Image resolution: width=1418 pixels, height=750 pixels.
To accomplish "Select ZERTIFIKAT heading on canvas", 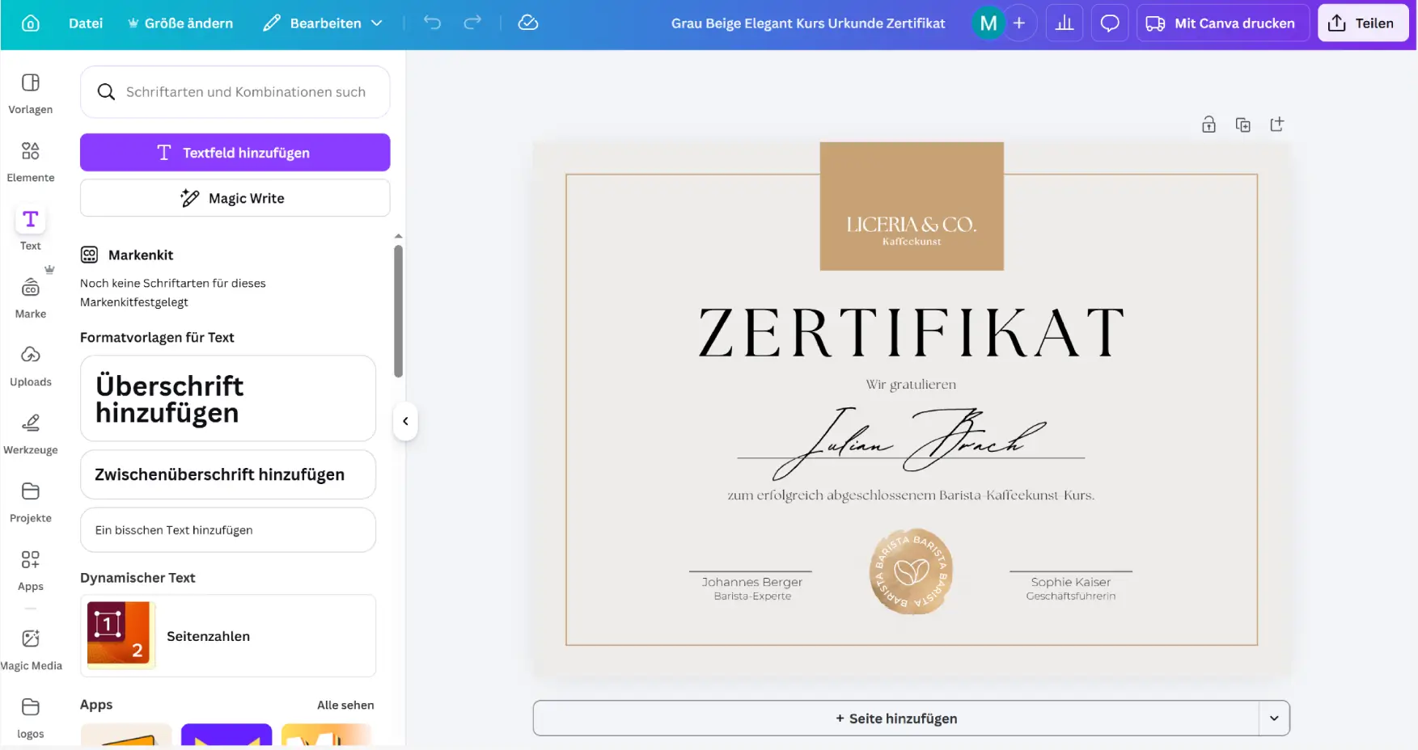I will [912, 332].
